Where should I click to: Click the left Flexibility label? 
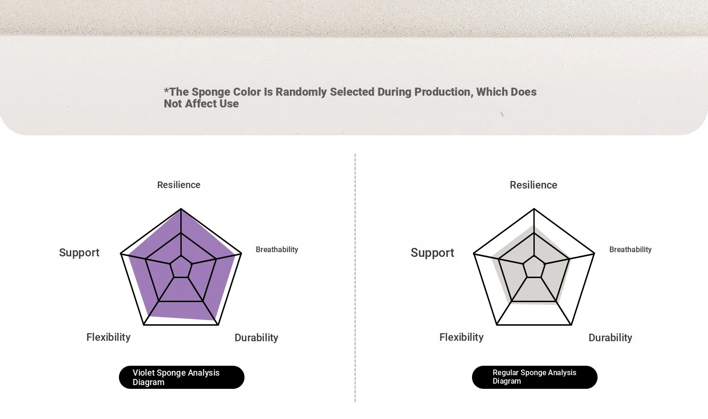(109, 337)
